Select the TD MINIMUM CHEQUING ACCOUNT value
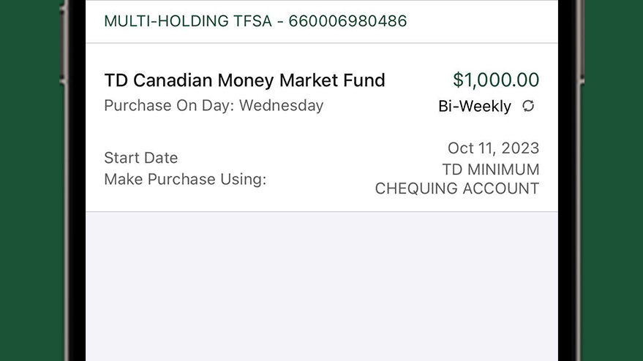Viewport: 643px width, 361px height. point(457,179)
